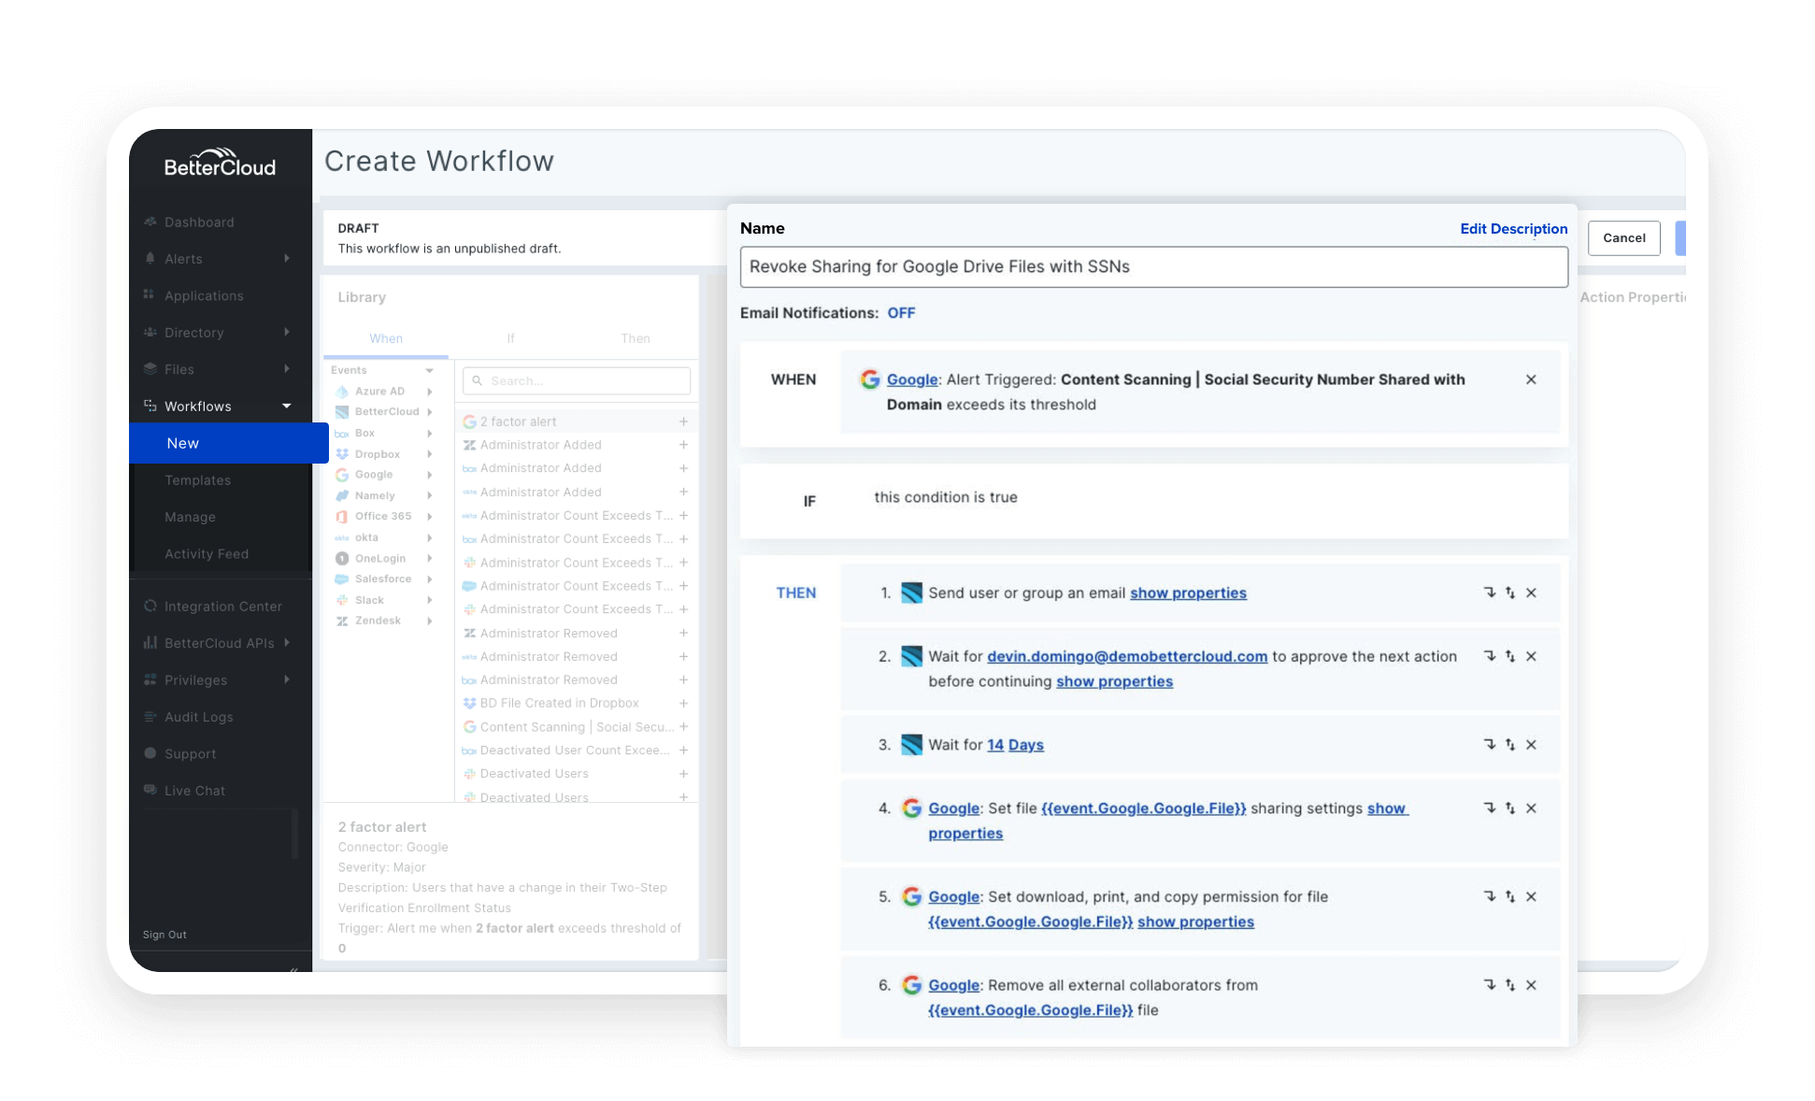
Task: Click Sign Out
Action: [x=164, y=935]
